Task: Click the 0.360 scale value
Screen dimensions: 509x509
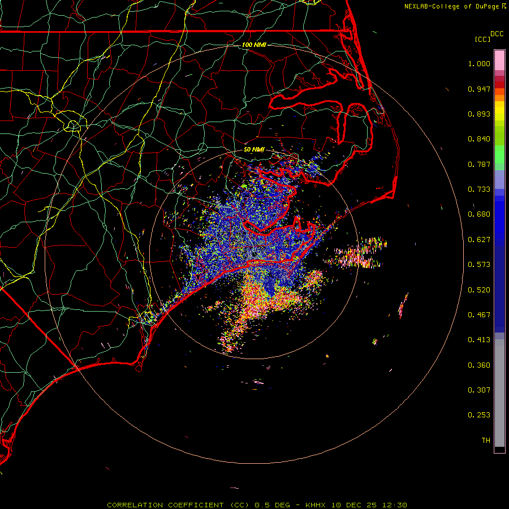Action: [479, 365]
